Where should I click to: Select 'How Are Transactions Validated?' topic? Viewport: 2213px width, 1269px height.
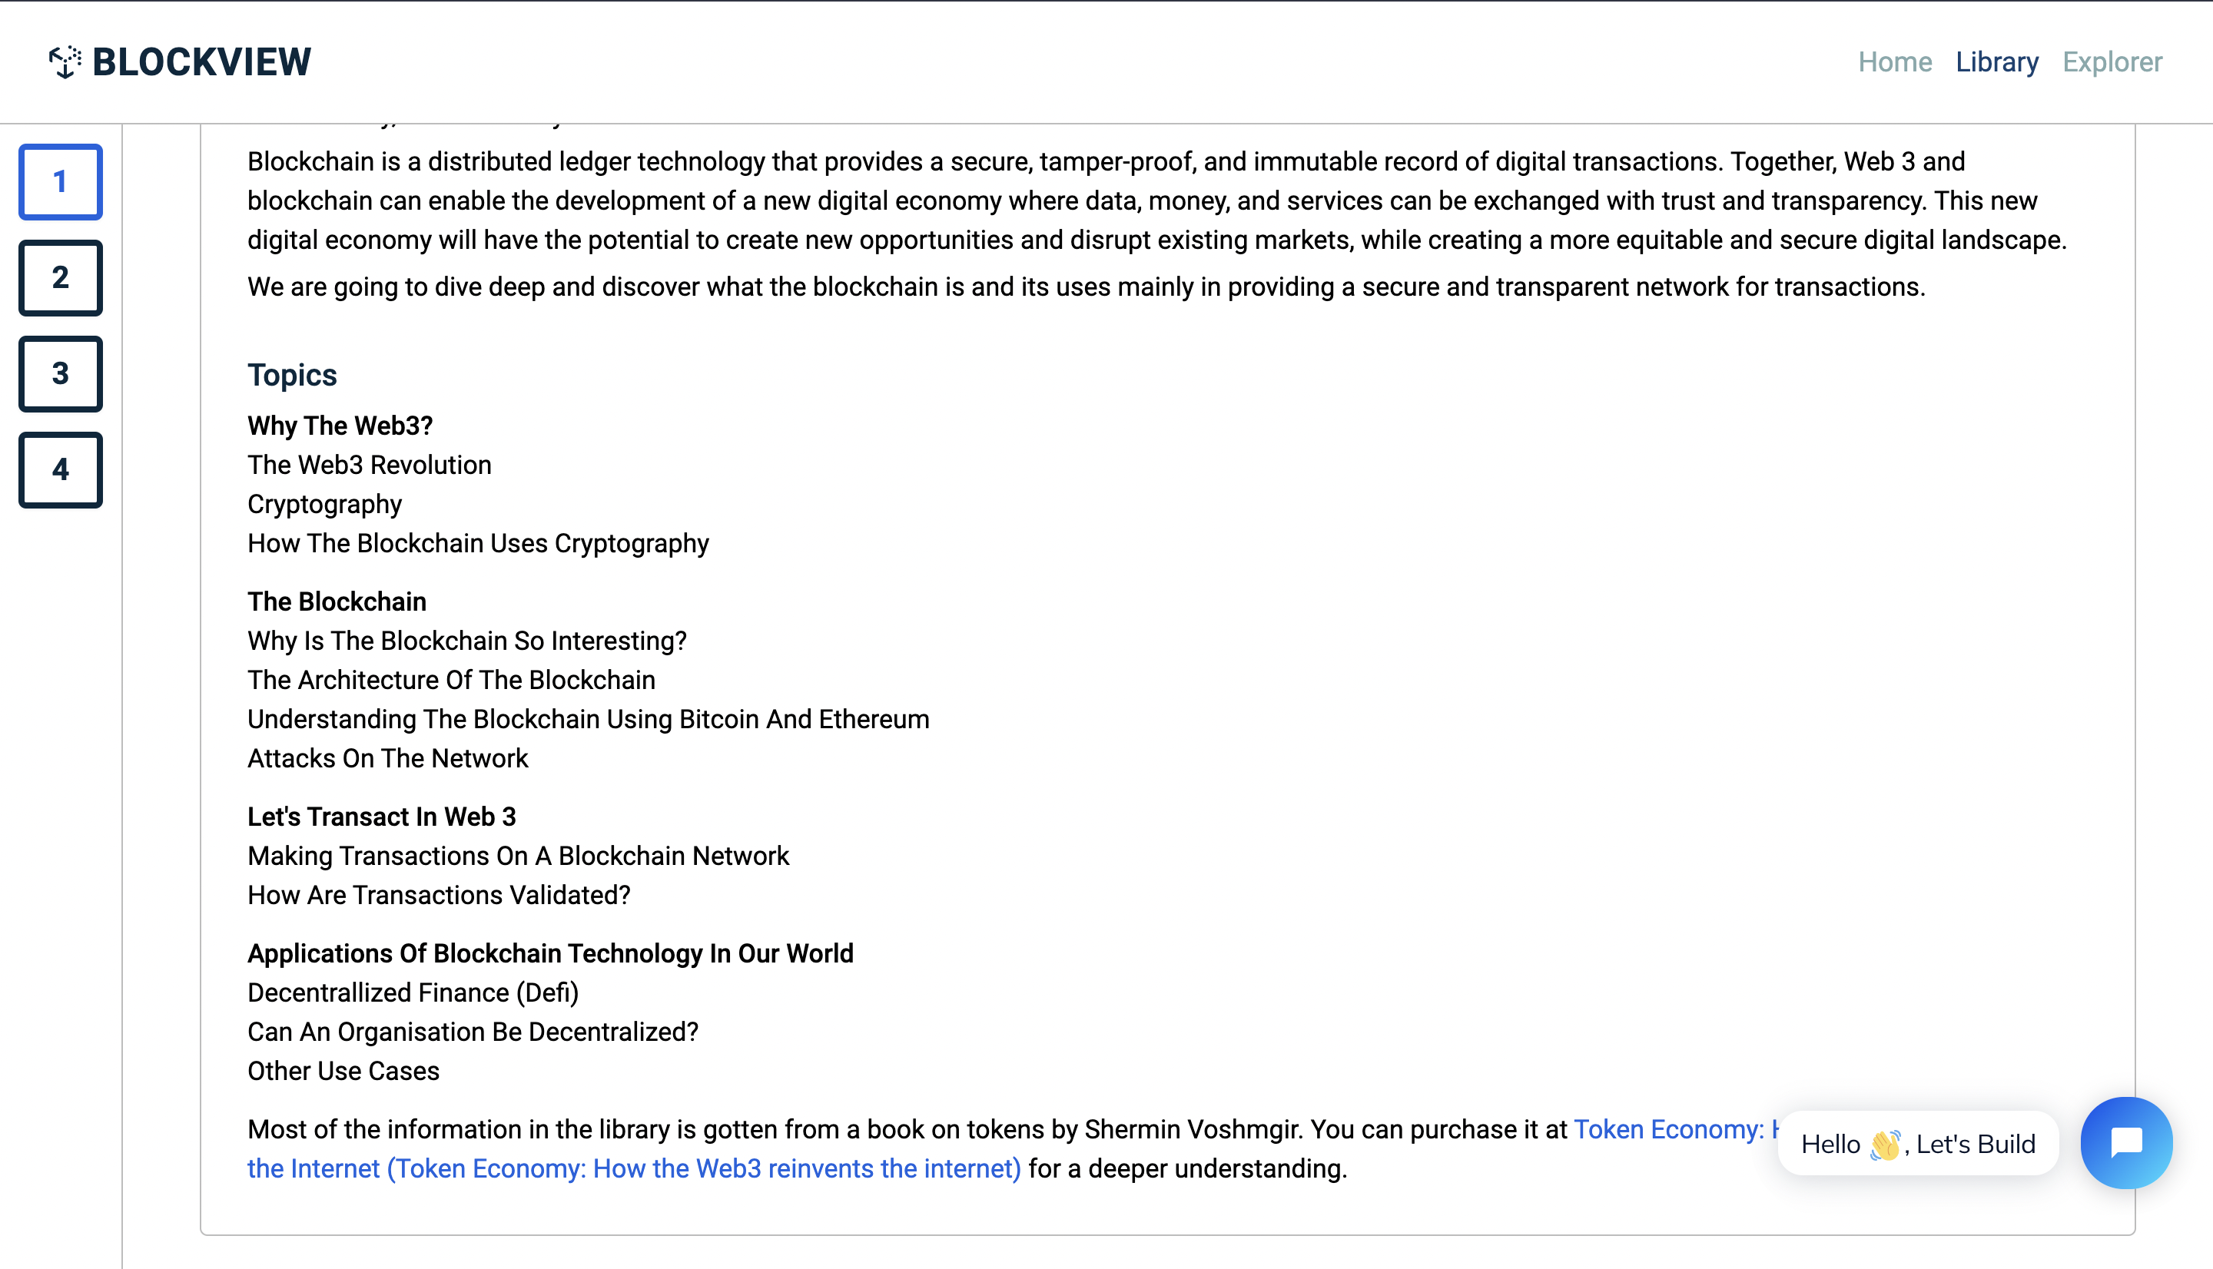(439, 895)
